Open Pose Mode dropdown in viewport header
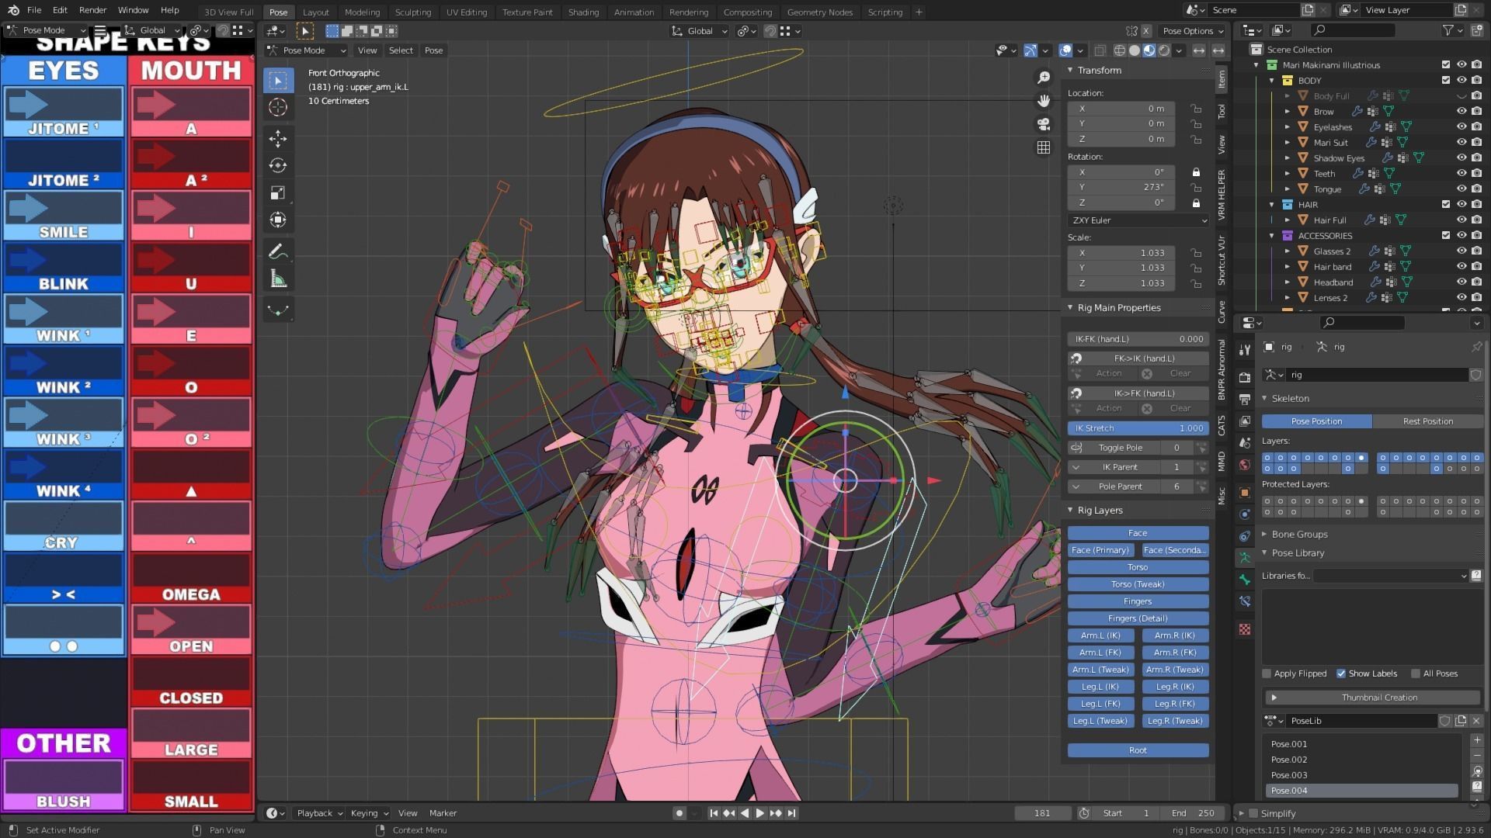 [307, 50]
